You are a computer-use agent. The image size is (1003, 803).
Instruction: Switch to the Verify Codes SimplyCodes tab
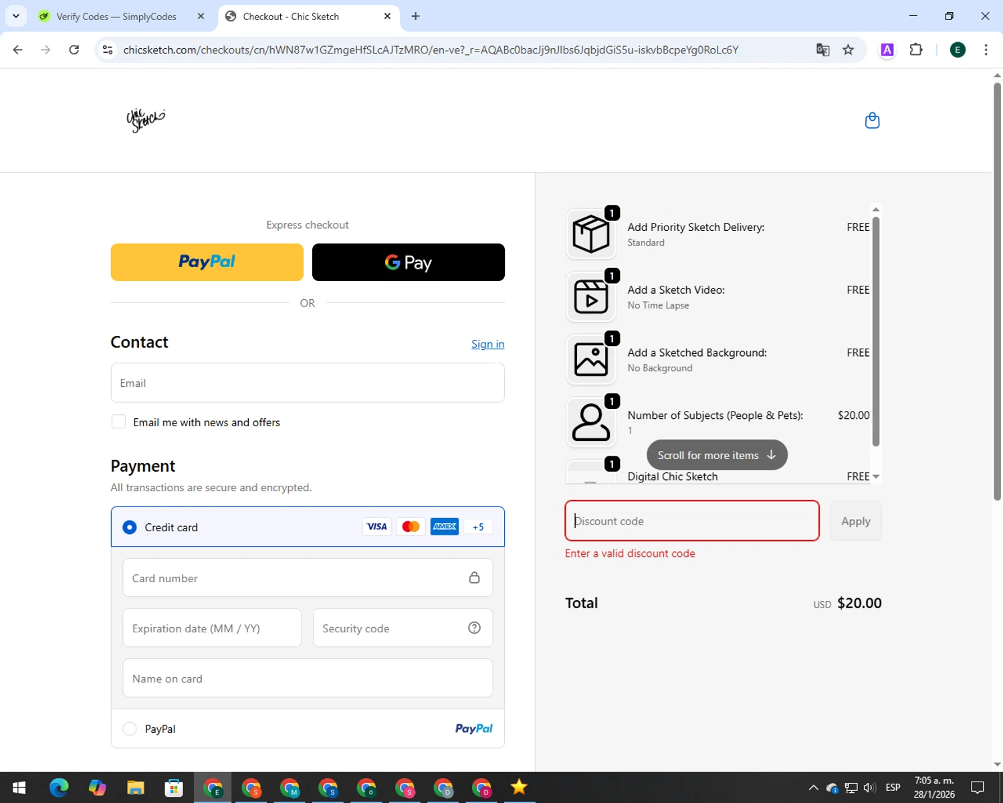click(116, 16)
